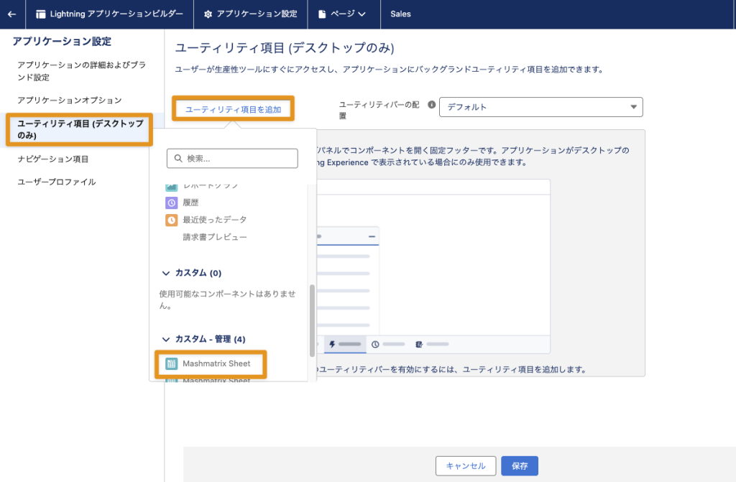Select アプリケーションの詳細およびブランド設定 in sidebar
This screenshot has width=736, height=482.
point(81,71)
